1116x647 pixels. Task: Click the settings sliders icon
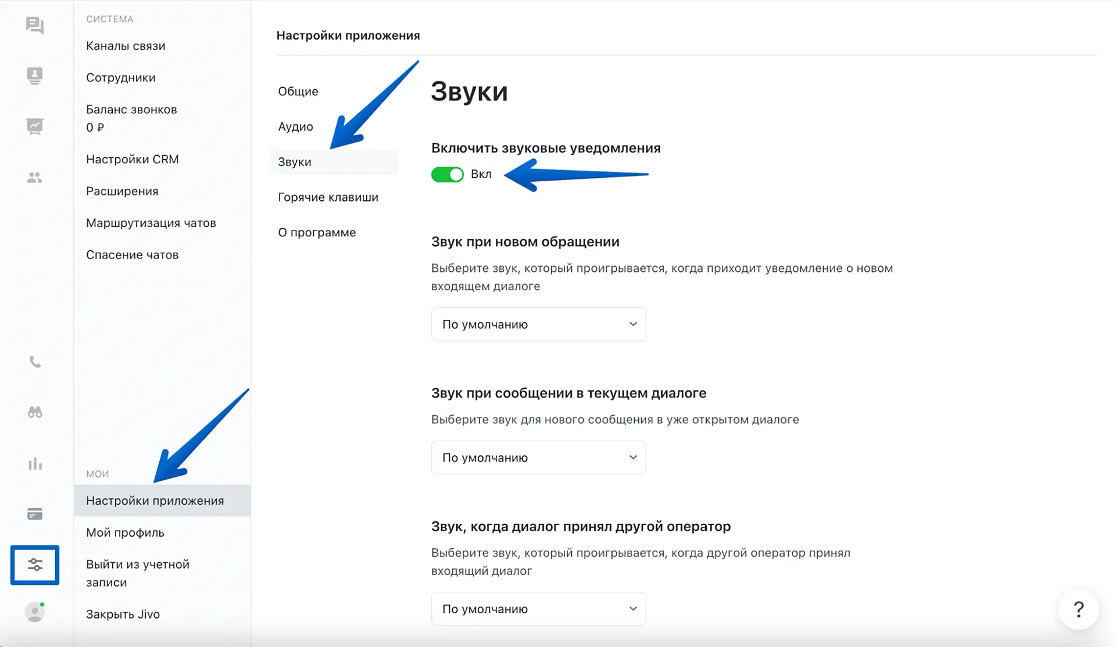point(35,565)
